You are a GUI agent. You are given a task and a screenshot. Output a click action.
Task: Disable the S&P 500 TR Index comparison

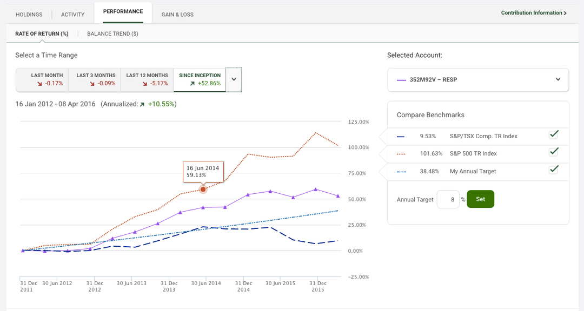tap(553, 153)
